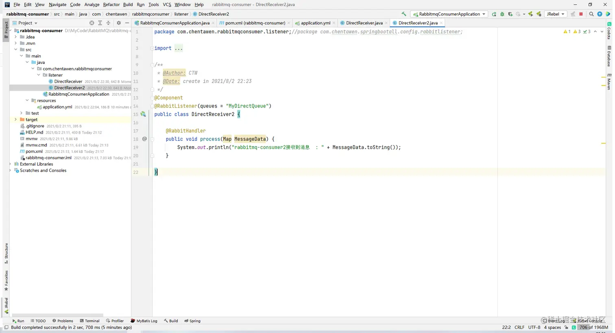Screen dimensions: 615x333
Task: Open the Spring tool window
Action: pos(192,321)
